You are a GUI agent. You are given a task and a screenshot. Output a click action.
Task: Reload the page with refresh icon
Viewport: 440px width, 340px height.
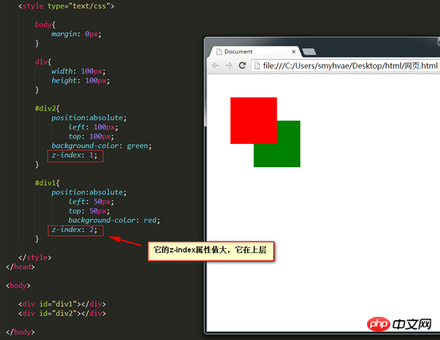click(242, 66)
